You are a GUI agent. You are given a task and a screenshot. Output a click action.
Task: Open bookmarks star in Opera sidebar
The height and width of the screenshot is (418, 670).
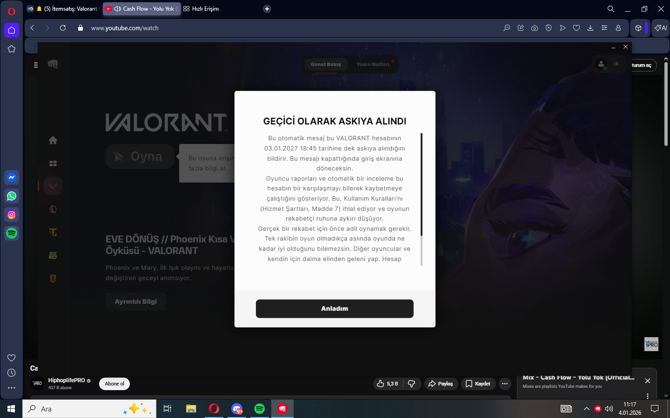tap(12, 49)
